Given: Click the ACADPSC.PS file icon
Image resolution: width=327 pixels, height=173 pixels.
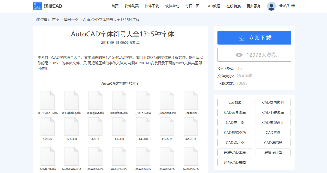Looking at the screenshot, I should tap(95, 156).
